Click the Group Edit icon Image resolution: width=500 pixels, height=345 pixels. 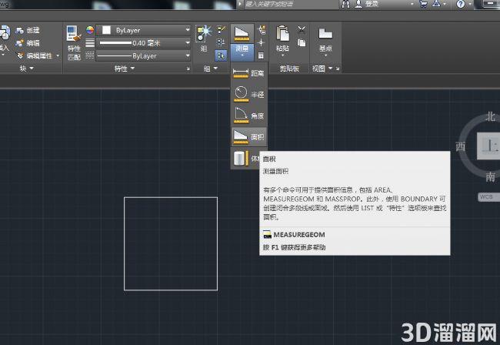pyautogui.click(x=221, y=43)
